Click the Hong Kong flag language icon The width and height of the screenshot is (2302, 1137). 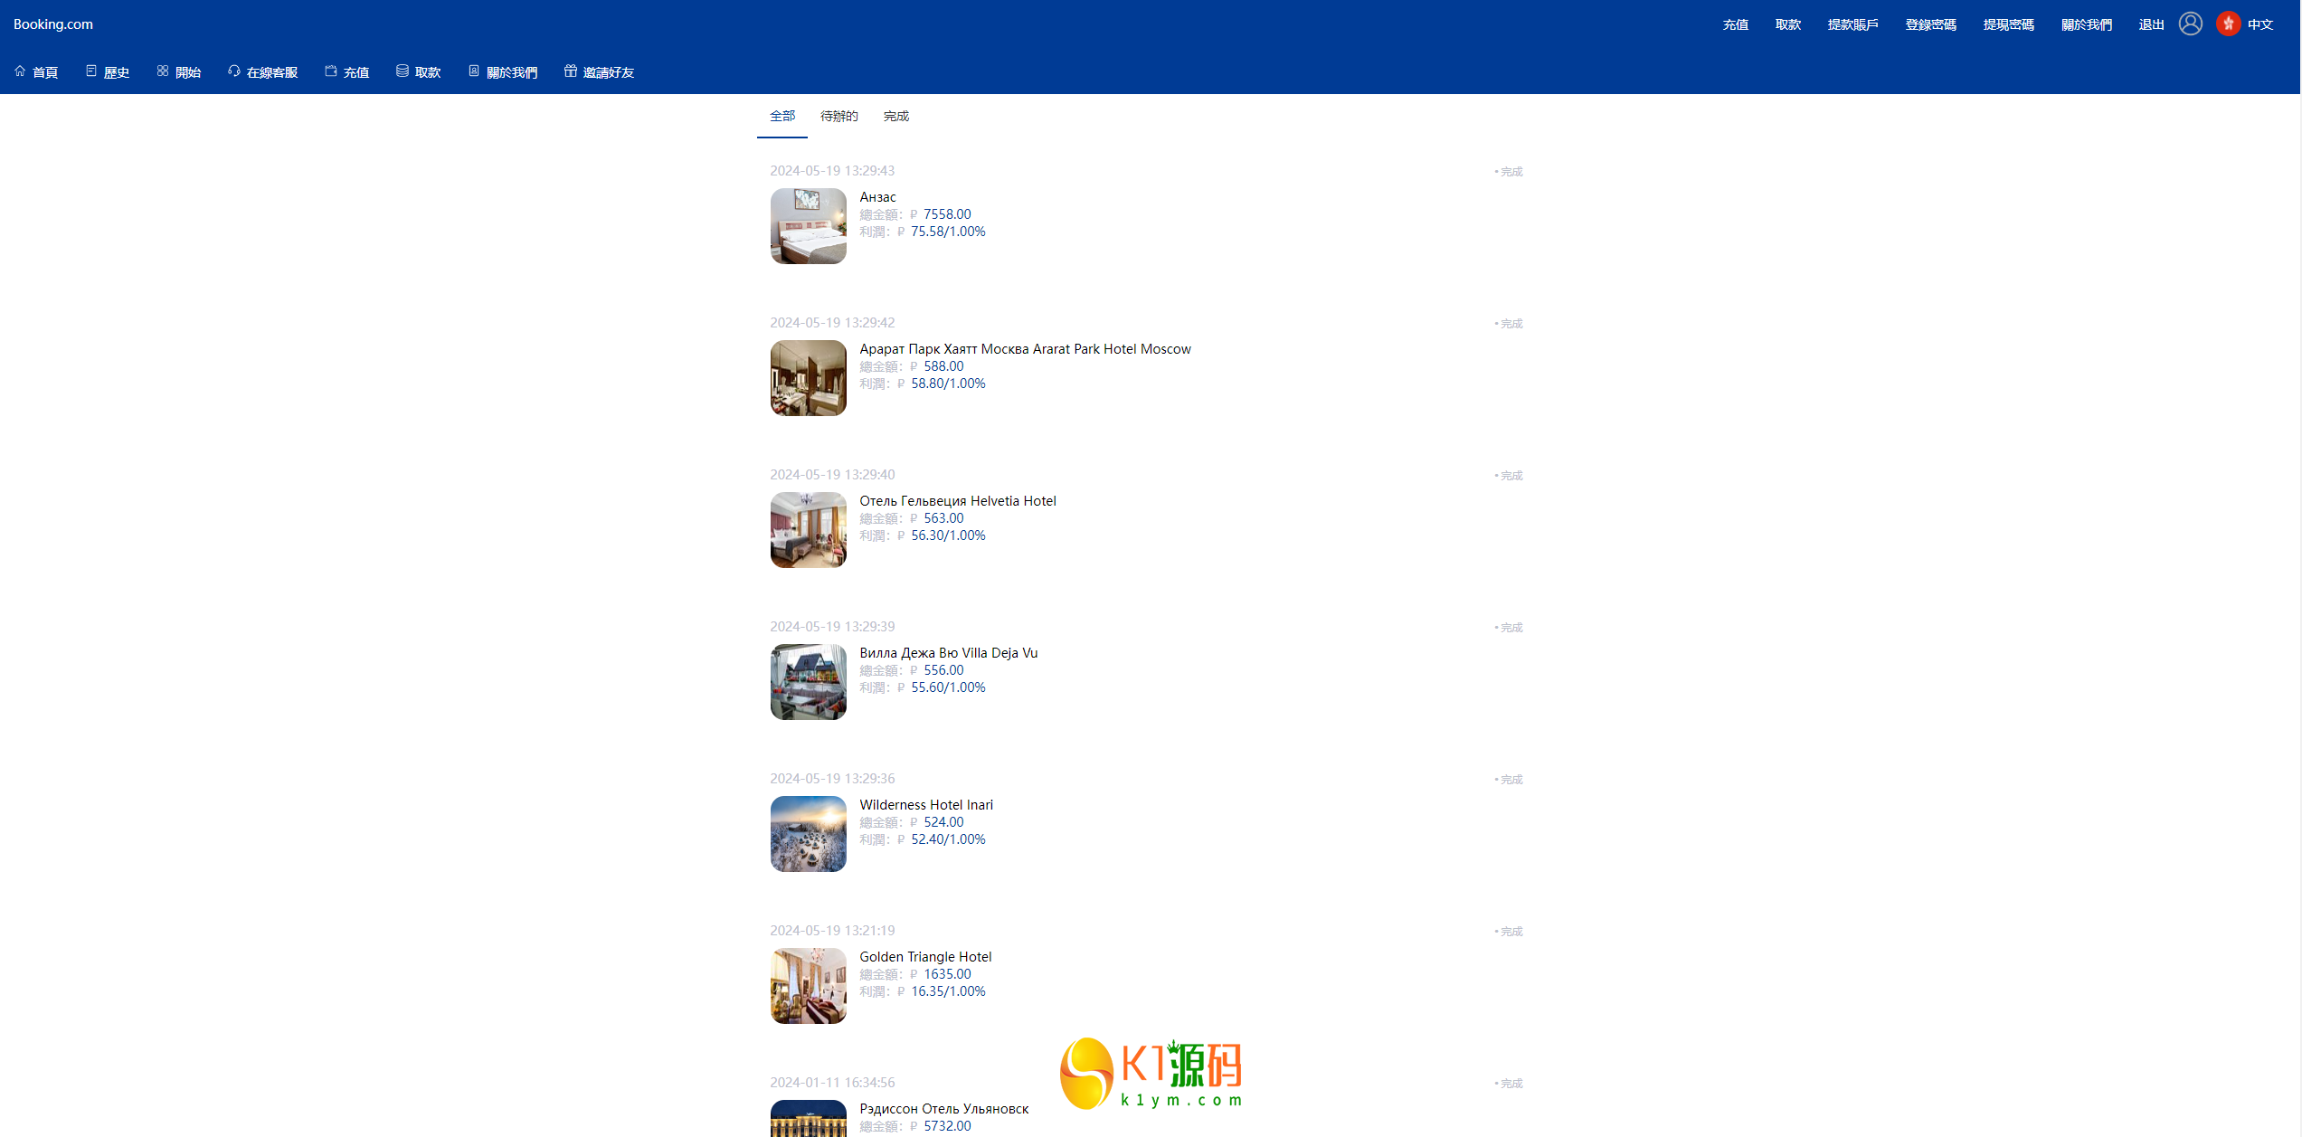pyautogui.click(x=2228, y=24)
